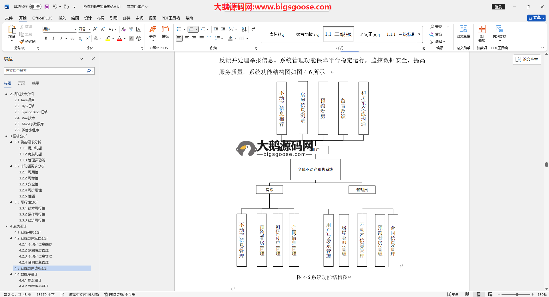Apply bold formatting with the B icon
549x297 pixels.
pos(46,38)
